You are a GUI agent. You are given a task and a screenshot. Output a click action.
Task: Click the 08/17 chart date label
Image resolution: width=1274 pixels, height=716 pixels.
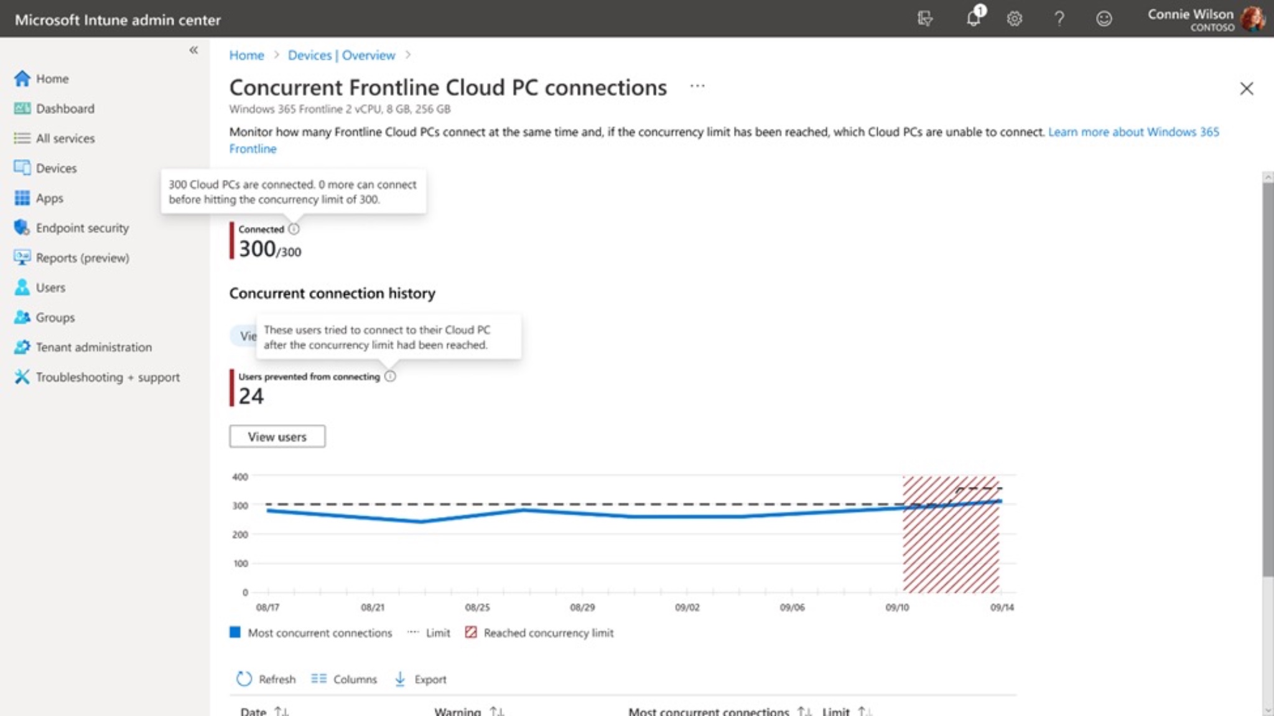pyautogui.click(x=267, y=607)
